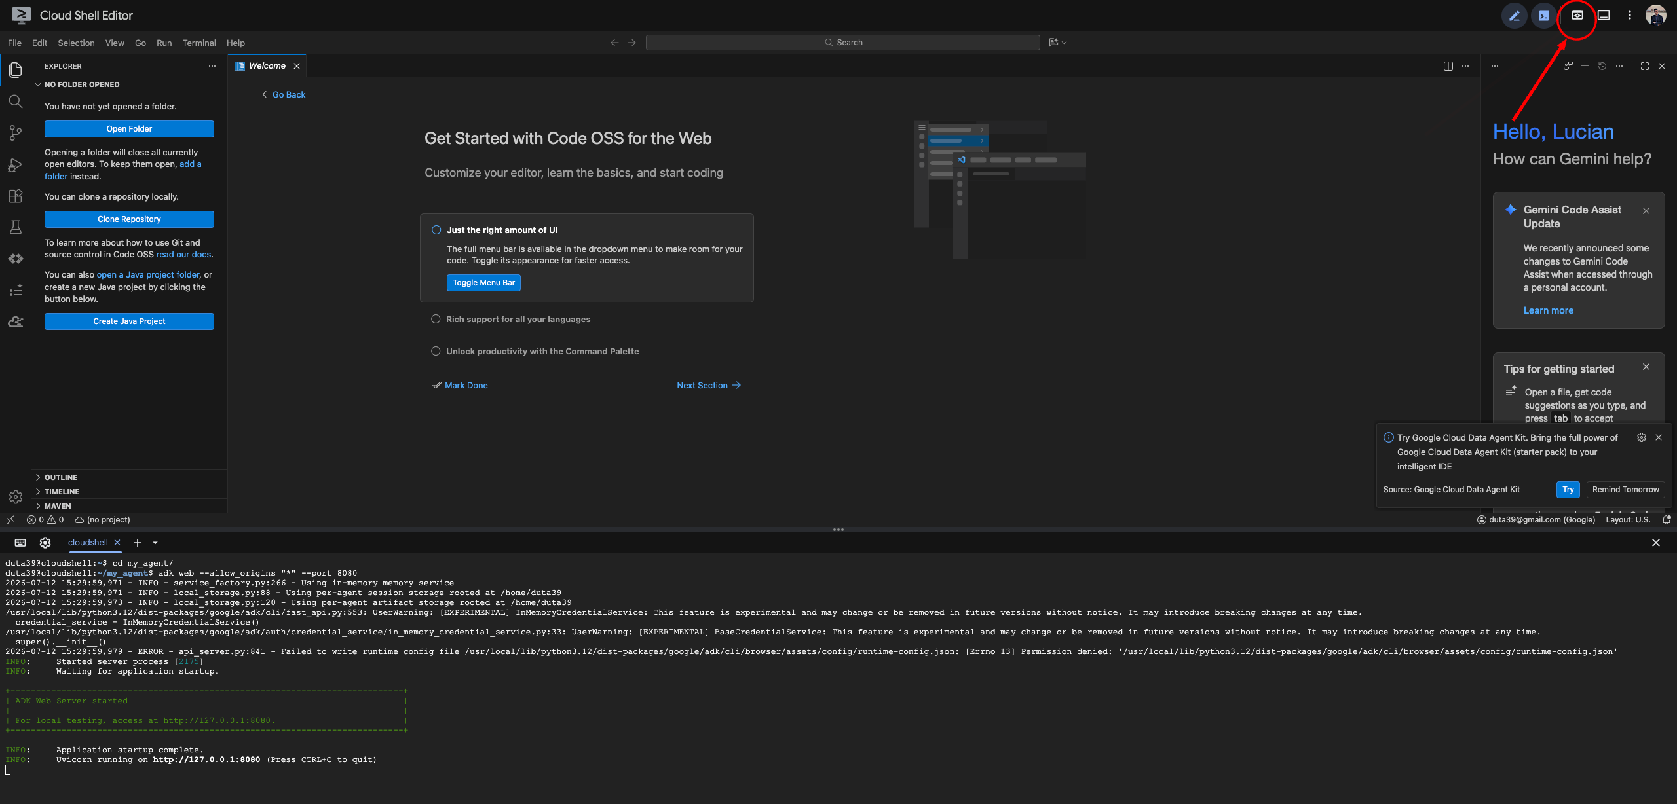Open the Source Control view
This screenshot has width=1677, height=804.
(16, 133)
